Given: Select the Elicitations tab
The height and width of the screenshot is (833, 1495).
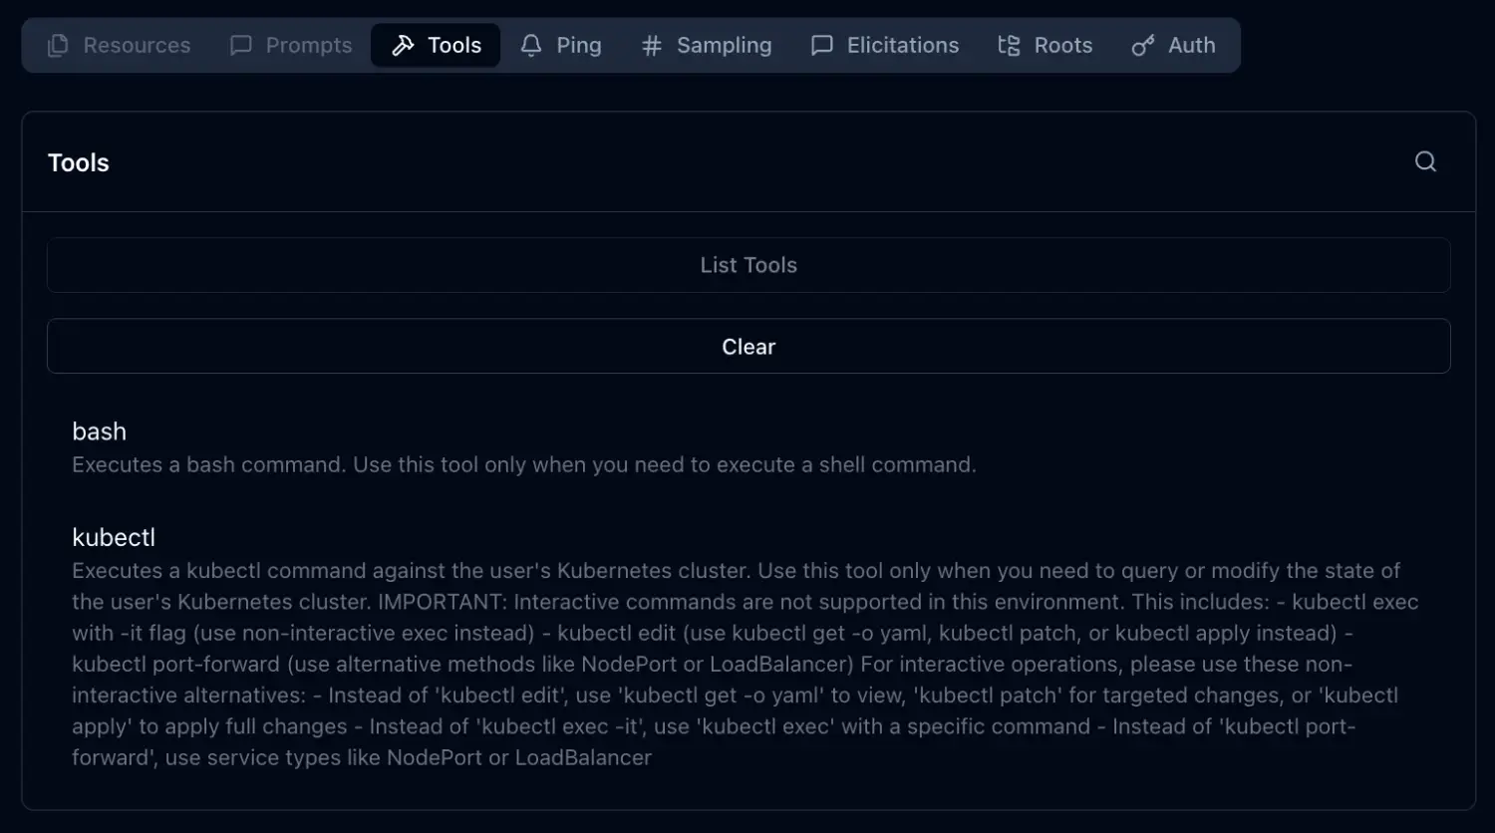Looking at the screenshot, I should pos(902,46).
